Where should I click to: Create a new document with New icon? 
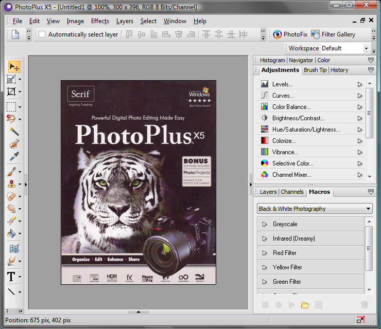click(15, 34)
